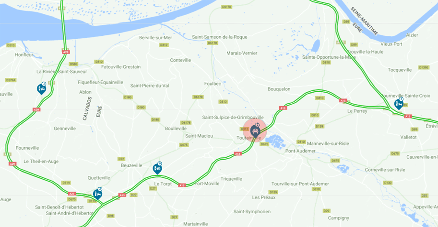Click the blue lake near Pont-Audemer

276,141
